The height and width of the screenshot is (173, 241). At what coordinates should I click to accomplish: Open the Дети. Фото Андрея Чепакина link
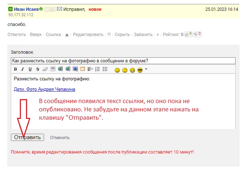click(44, 89)
